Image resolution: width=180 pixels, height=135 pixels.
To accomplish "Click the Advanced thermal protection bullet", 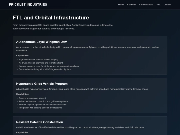I will (43, 101).
